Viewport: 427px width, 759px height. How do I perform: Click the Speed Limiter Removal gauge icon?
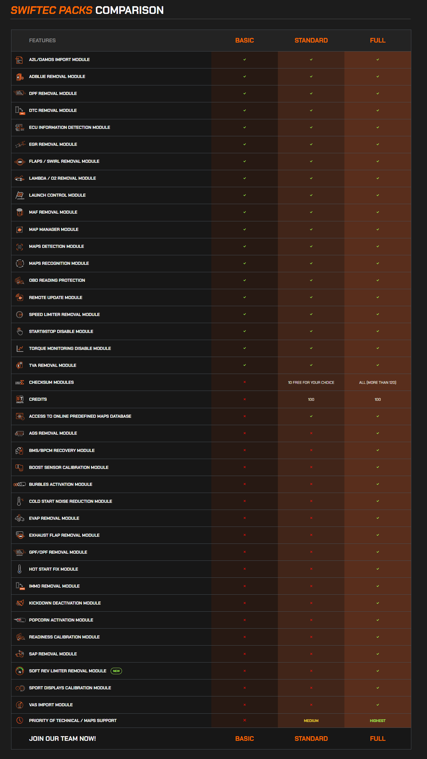pos(20,314)
